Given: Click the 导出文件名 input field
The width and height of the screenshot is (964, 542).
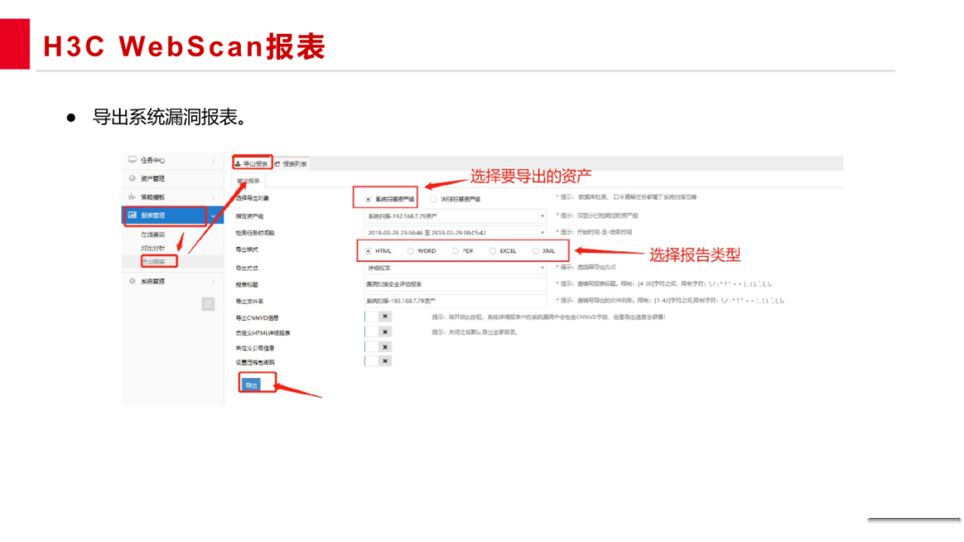Looking at the screenshot, I should click(454, 300).
